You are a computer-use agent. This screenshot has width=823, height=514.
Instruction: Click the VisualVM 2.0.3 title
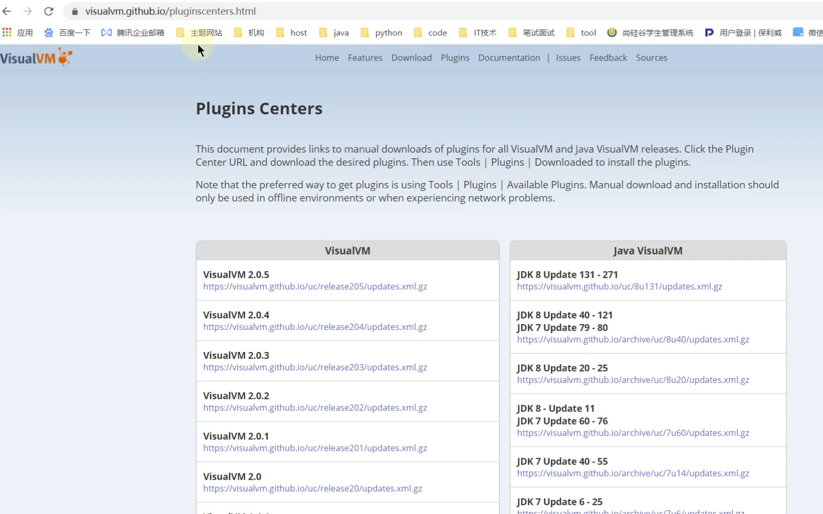236,356
